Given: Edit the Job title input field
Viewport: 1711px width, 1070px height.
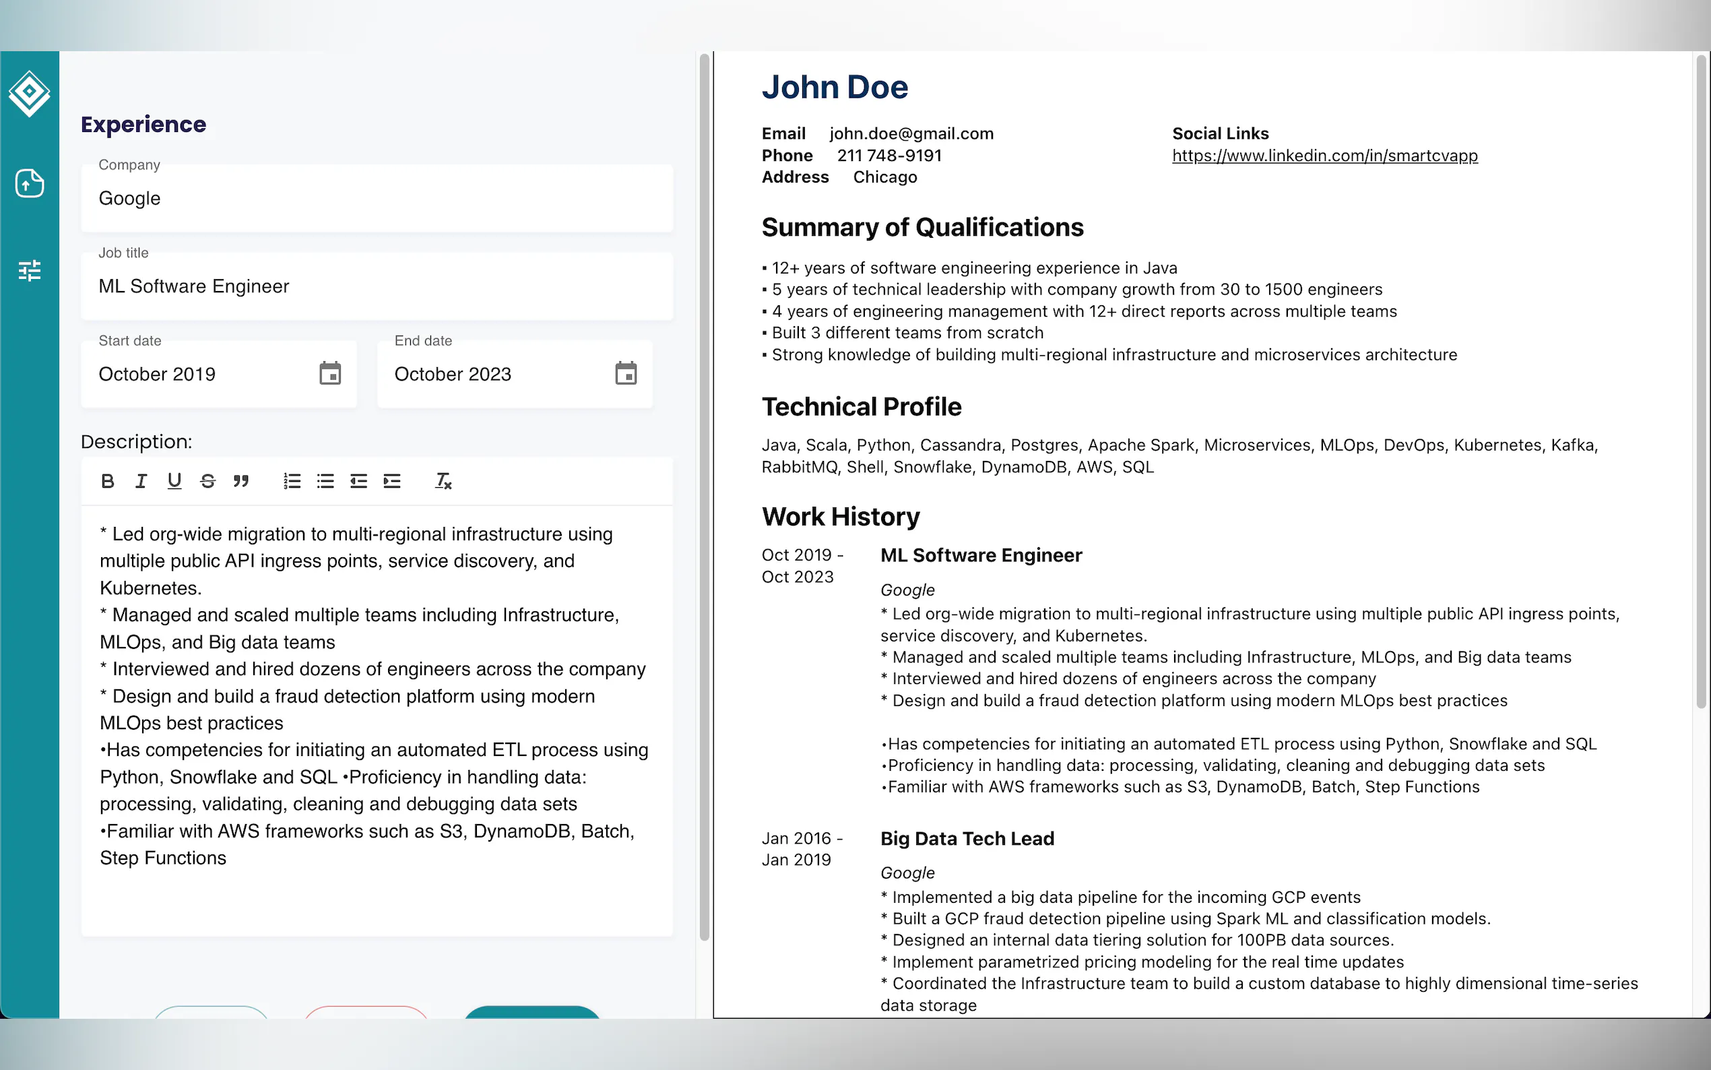Looking at the screenshot, I should click(x=377, y=286).
